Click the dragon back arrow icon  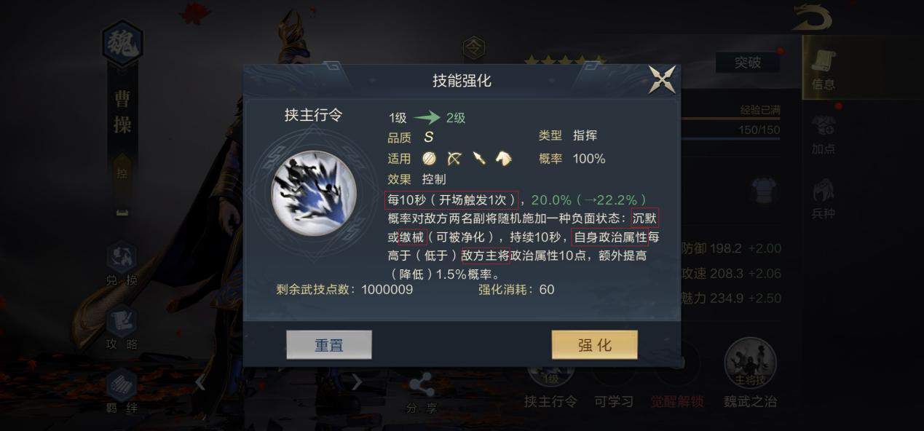[x=813, y=17]
